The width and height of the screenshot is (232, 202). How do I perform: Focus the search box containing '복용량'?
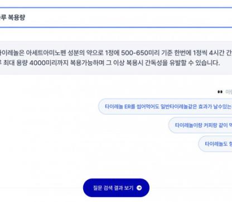coord(116,17)
